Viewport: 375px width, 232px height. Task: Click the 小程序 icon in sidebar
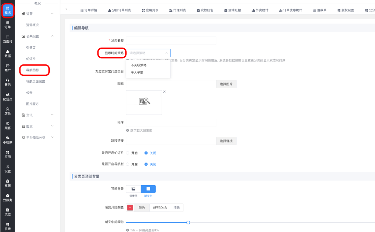(x=7, y=140)
